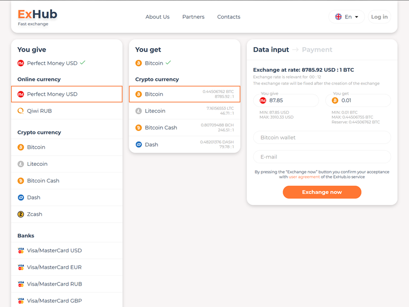Select Visa/MasterCard USD bank option
This screenshot has height=307, width=409.
(67, 250)
